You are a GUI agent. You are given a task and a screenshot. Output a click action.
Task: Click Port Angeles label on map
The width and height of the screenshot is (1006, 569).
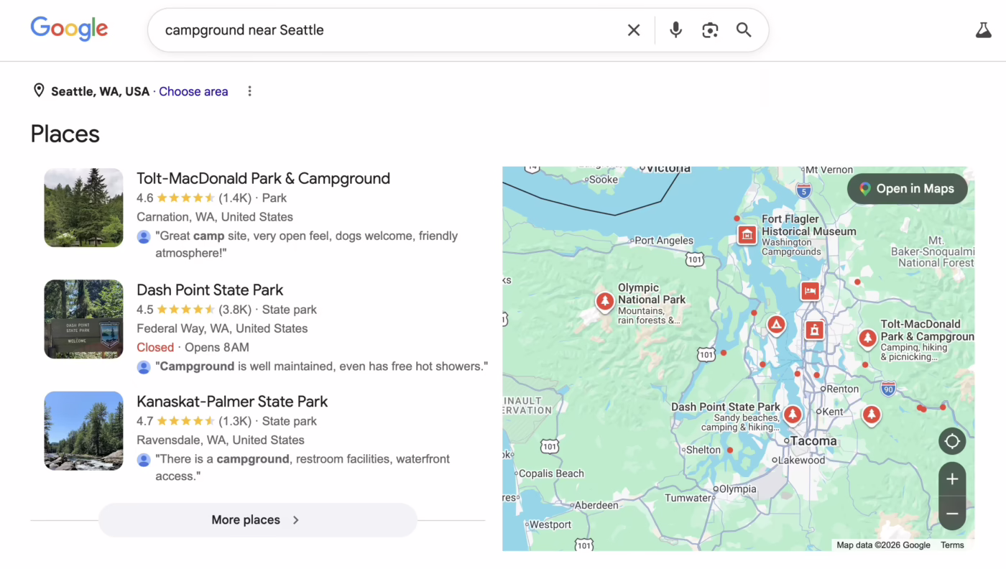pos(664,241)
